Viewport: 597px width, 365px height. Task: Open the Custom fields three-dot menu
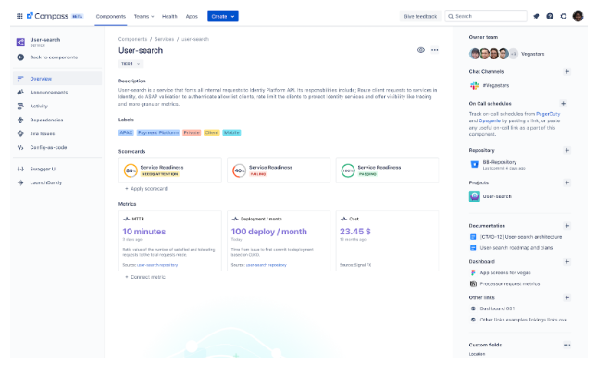click(x=567, y=345)
